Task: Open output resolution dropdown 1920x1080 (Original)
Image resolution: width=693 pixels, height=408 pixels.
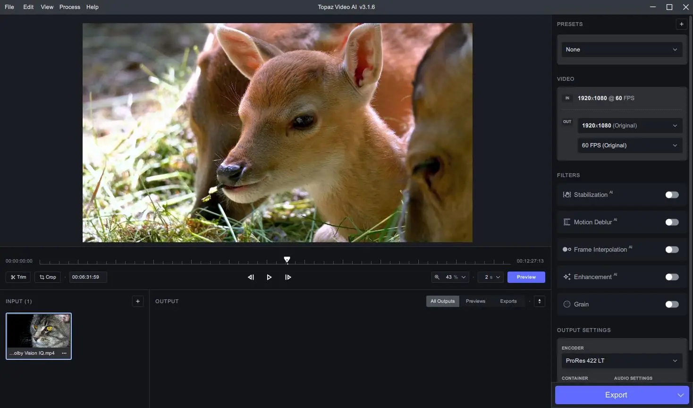Action: click(x=630, y=126)
